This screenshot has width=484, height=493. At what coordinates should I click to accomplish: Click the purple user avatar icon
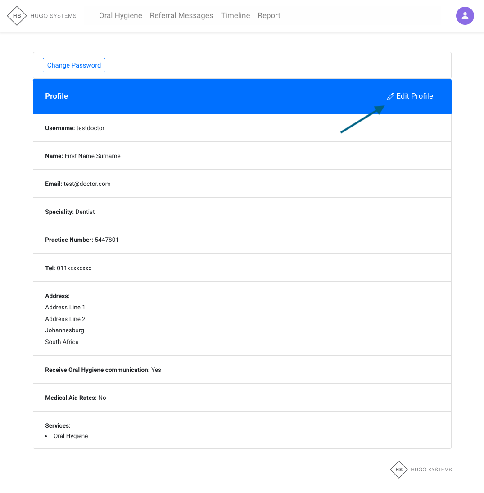pyautogui.click(x=465, y=16)
